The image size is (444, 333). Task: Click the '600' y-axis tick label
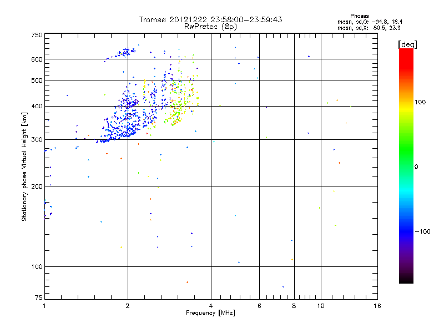(37, 59)
